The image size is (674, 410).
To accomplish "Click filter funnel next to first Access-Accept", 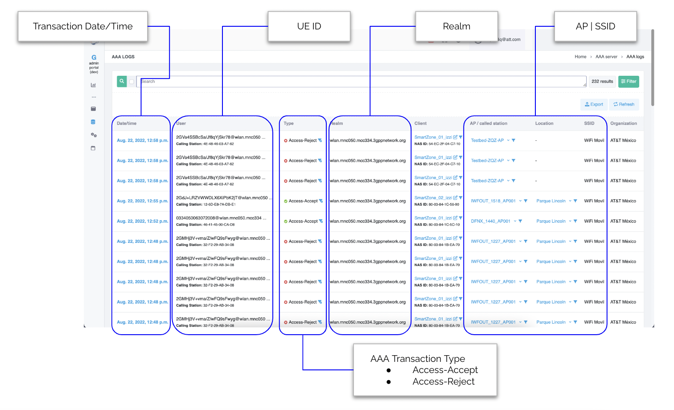I will 321,201.
